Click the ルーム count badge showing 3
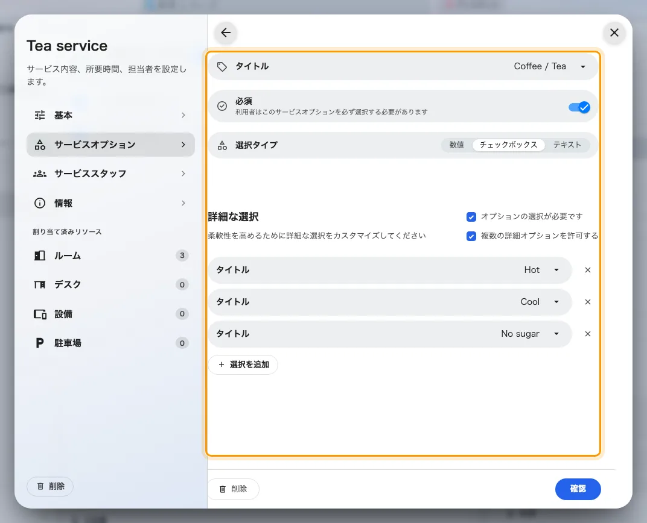Viewport: 647px width, 523px height. pyautogui.click(x=182, y=255)
